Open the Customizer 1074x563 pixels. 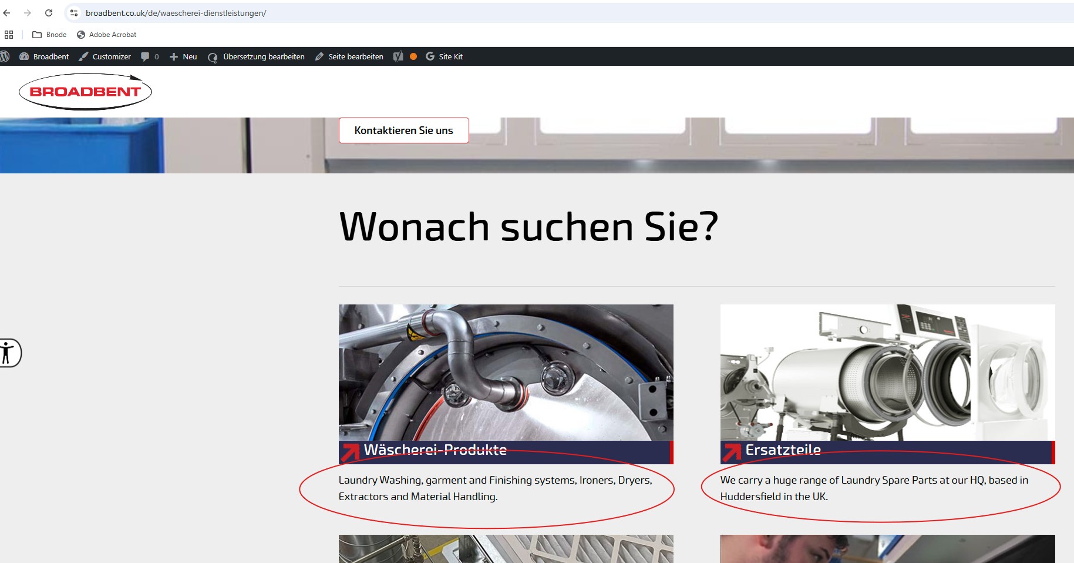click(x=105, y=56)
